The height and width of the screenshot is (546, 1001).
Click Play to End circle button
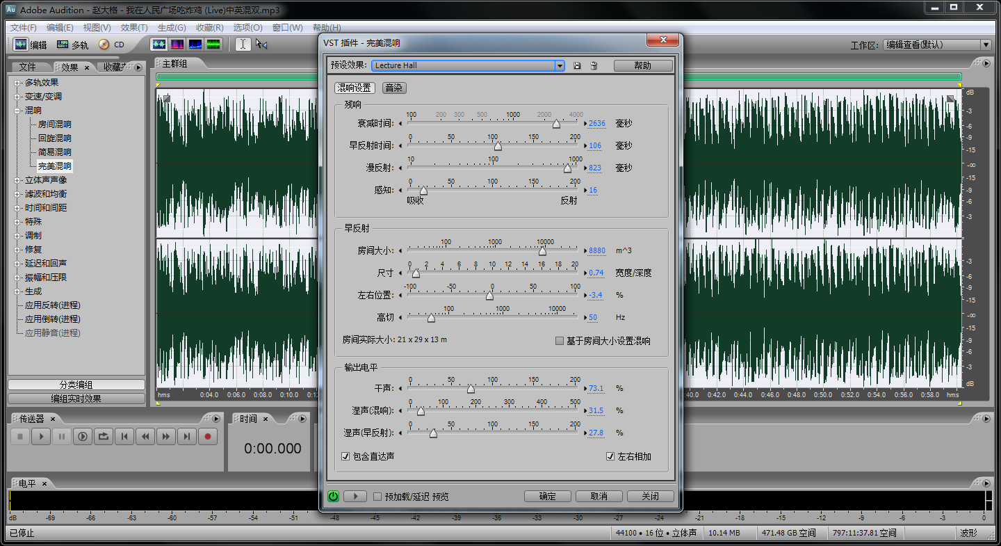(83, 437)
